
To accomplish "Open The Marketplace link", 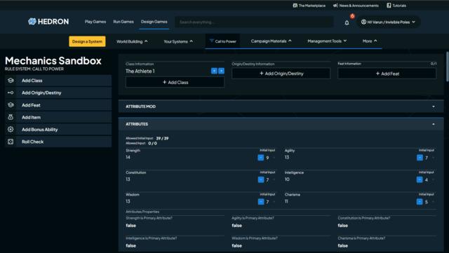I will [309, 6].
